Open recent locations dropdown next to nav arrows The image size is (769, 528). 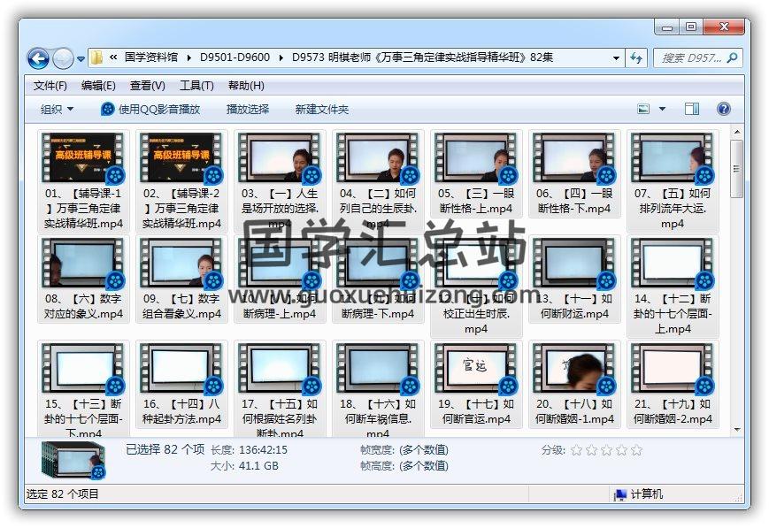point(81,59)
